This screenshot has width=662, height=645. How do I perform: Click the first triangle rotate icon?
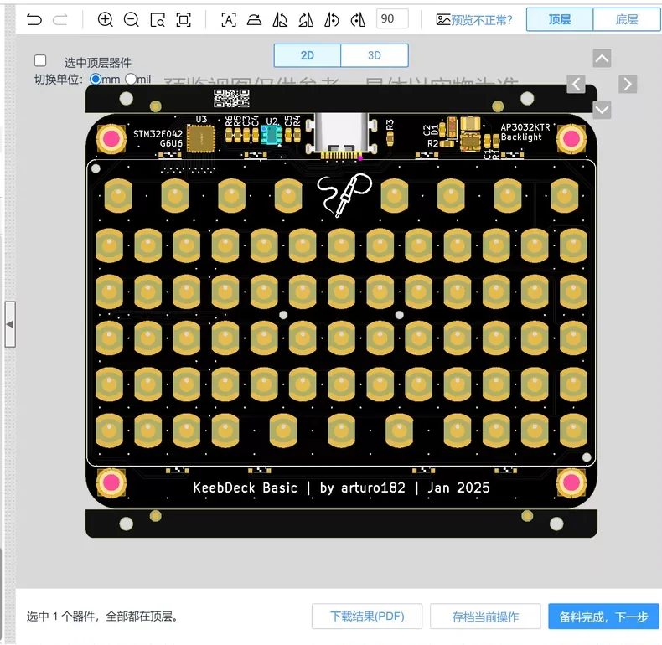pyautogui.click(x=280, y=19)
